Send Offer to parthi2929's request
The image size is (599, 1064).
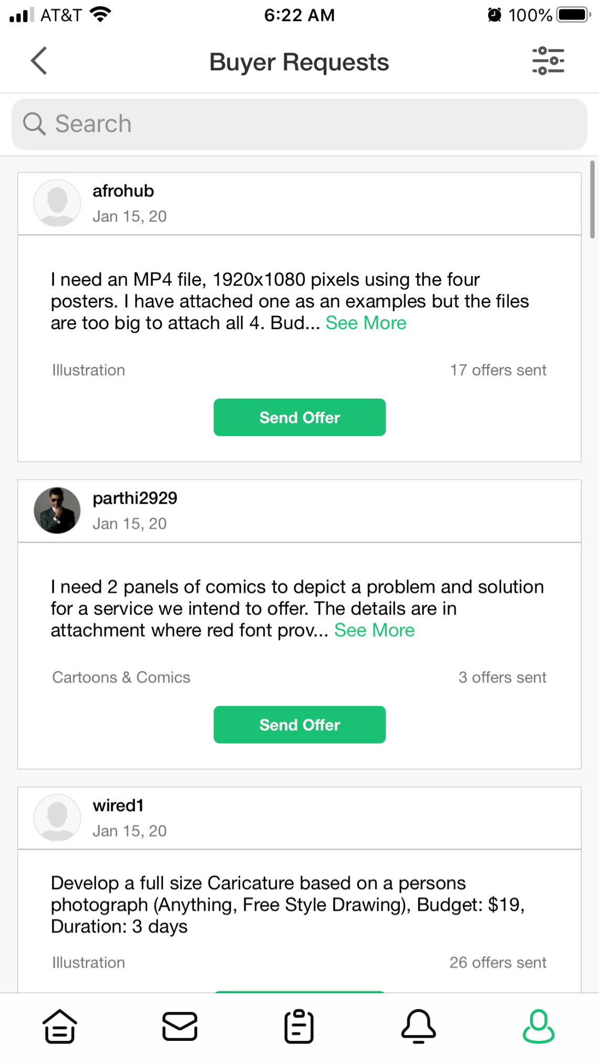click(299, 725)
